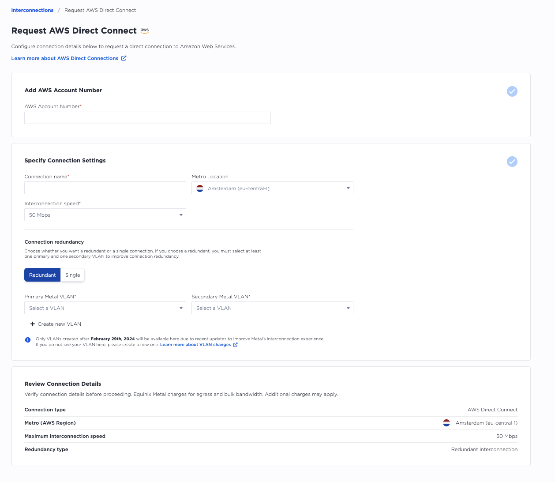This screenshot has height=482, width=555.
Task: Focus the AWS Account Number field
Action: pos(147,118)
